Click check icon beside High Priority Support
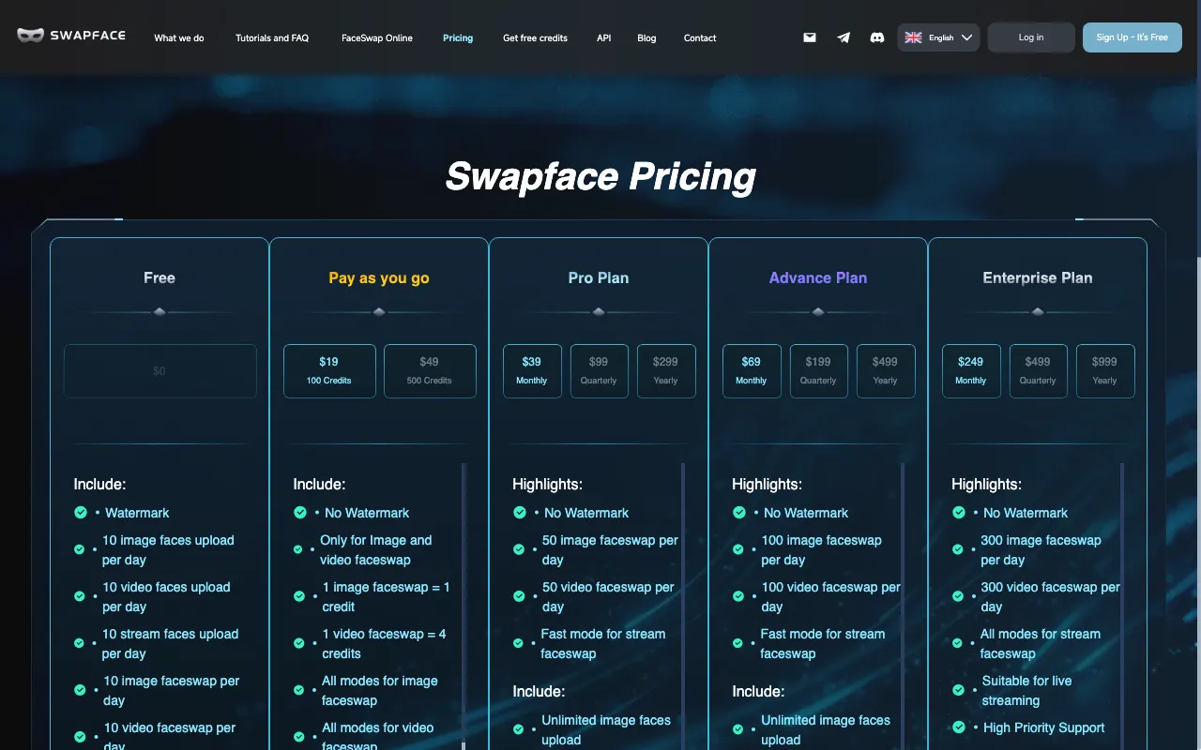 pos(959,727)
